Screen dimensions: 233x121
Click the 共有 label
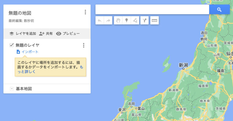49,34
